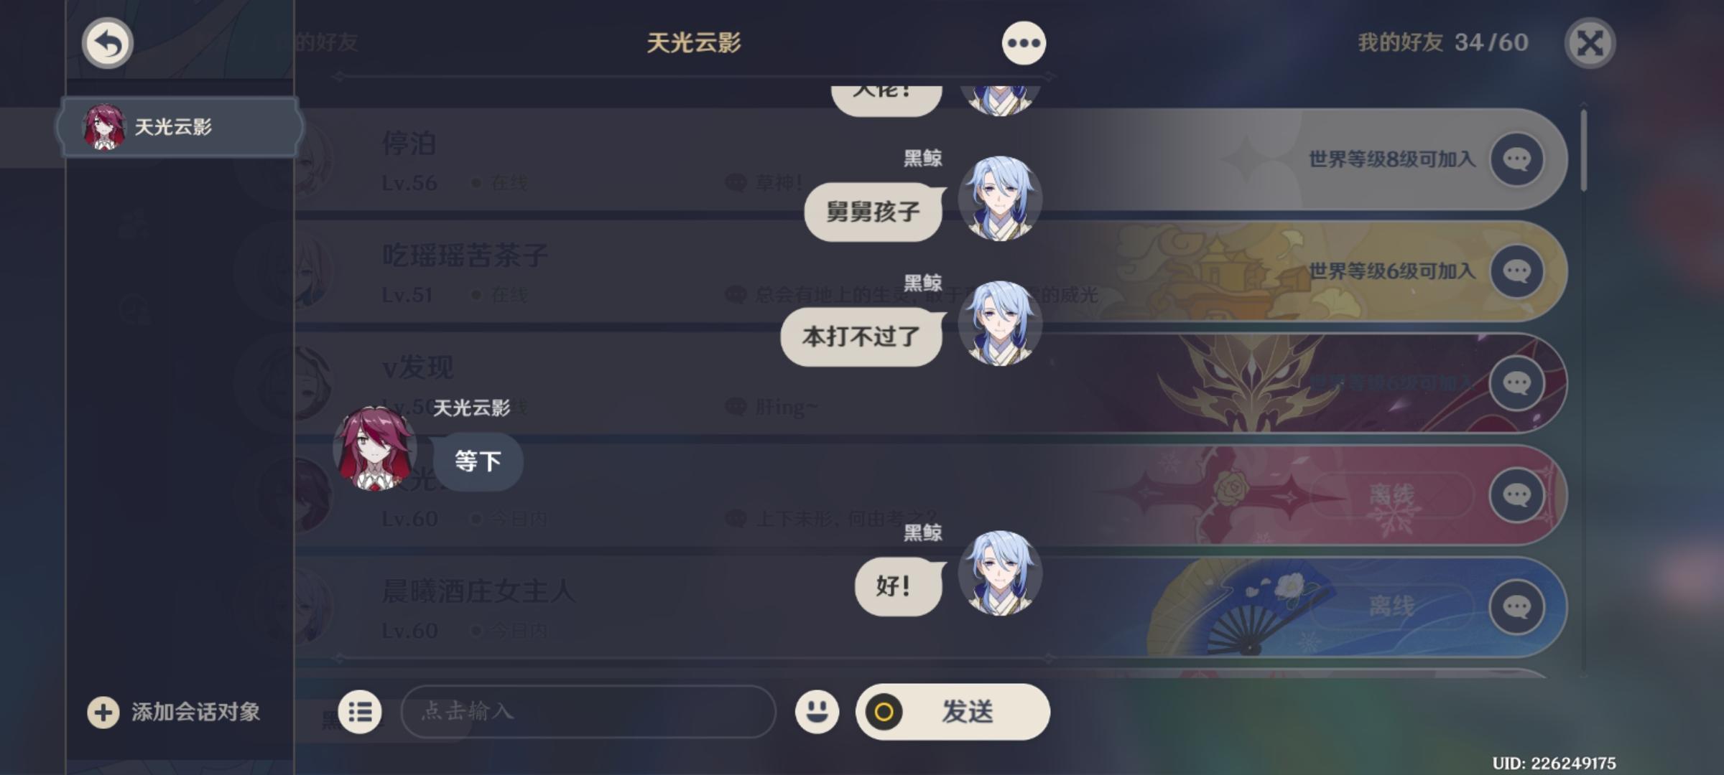The image size is (1724, 775).
Task: Tap the back arrow icon
Action: (x=108, y=43)
